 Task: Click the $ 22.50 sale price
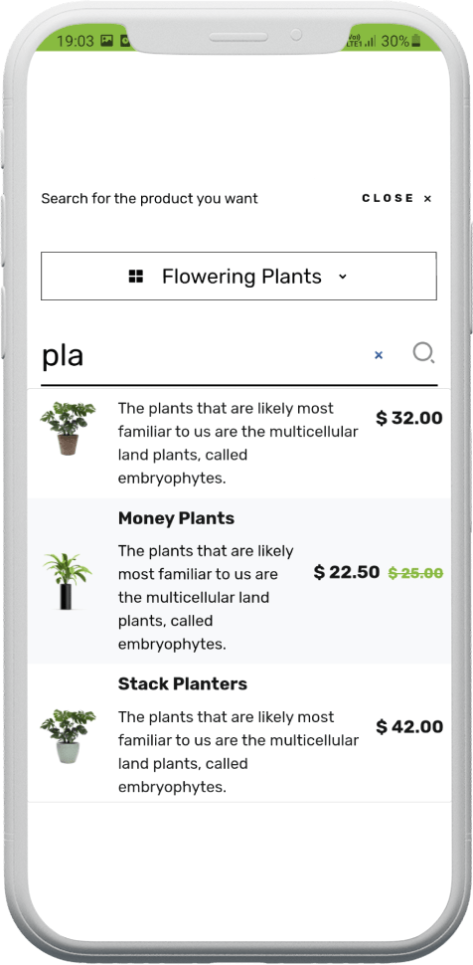(346, 572)
